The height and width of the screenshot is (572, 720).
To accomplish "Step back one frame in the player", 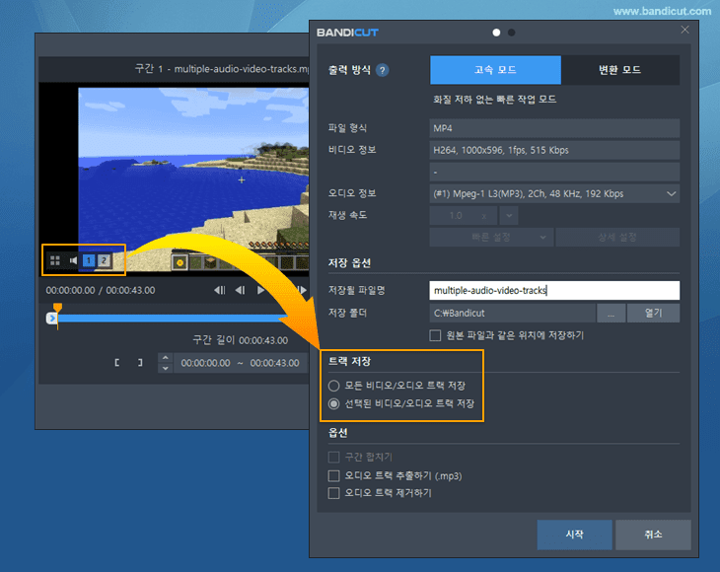I will click(x=240, y=290).
